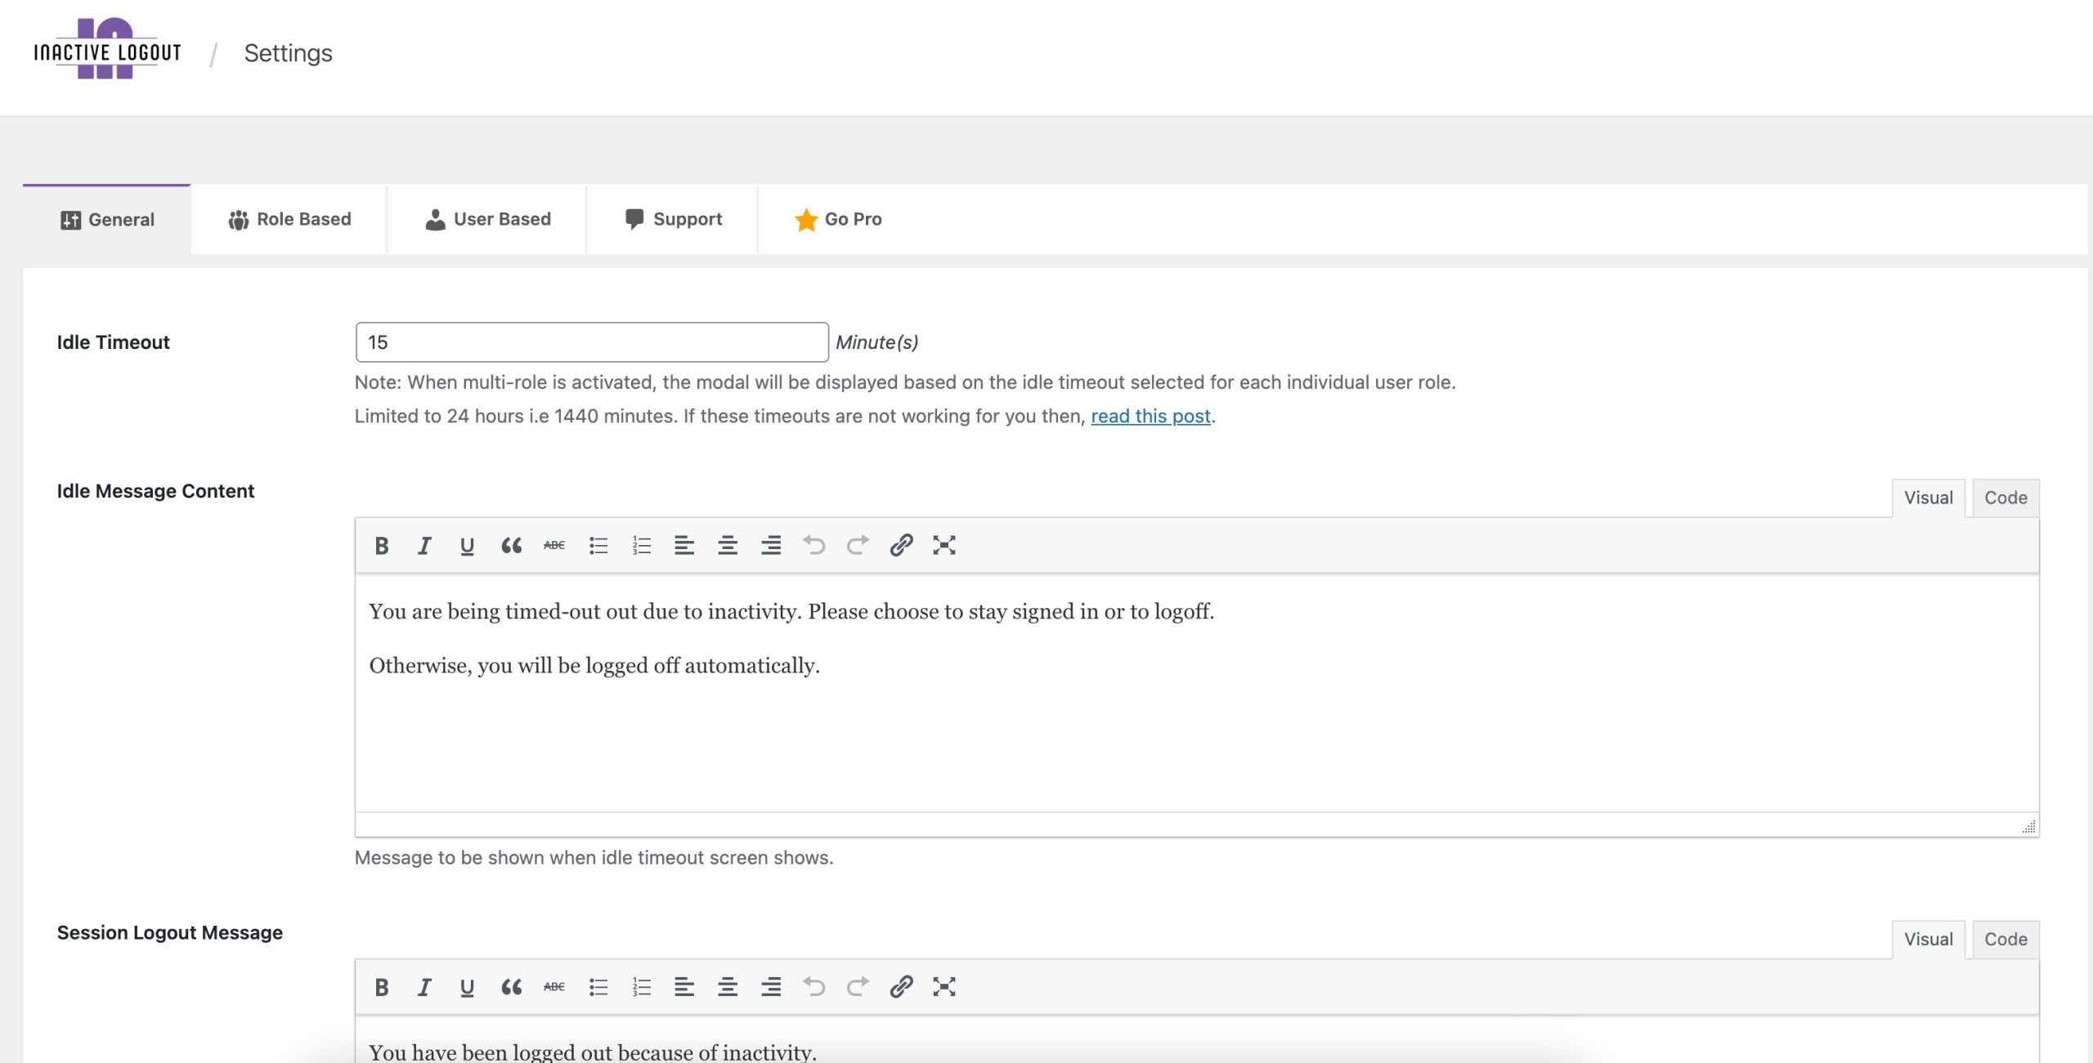Click Bold icon in Idle Message editor
Image resolution: width=2093 pixels, height=1063 pixels.
[381, 546]
